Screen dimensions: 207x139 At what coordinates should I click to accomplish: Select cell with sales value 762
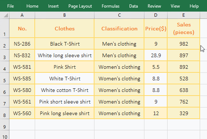tap(183, 101)
